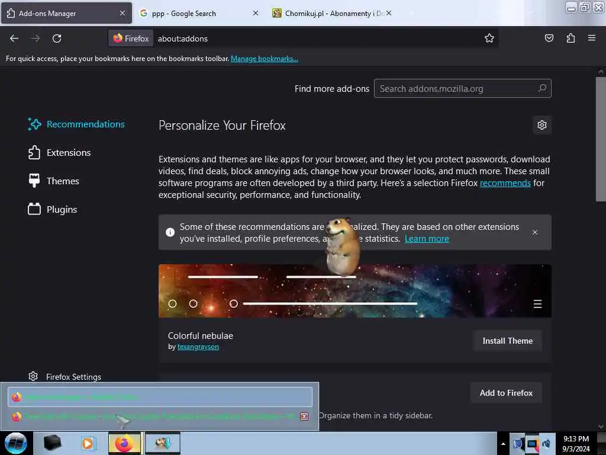Click the info icon in recommendations notice
606x455 pixels.
tap(170, 232)
